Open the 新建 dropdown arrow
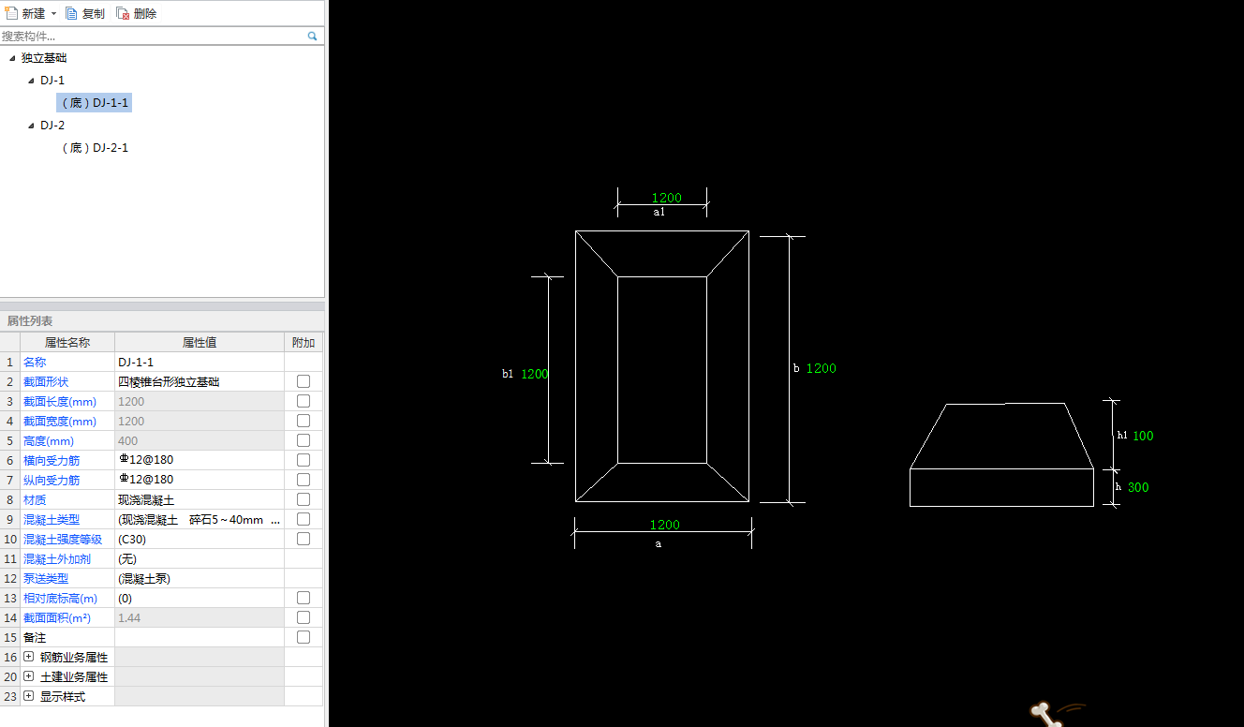The width and height of the screenshot is (1244, 727). [x=53, y=14]
